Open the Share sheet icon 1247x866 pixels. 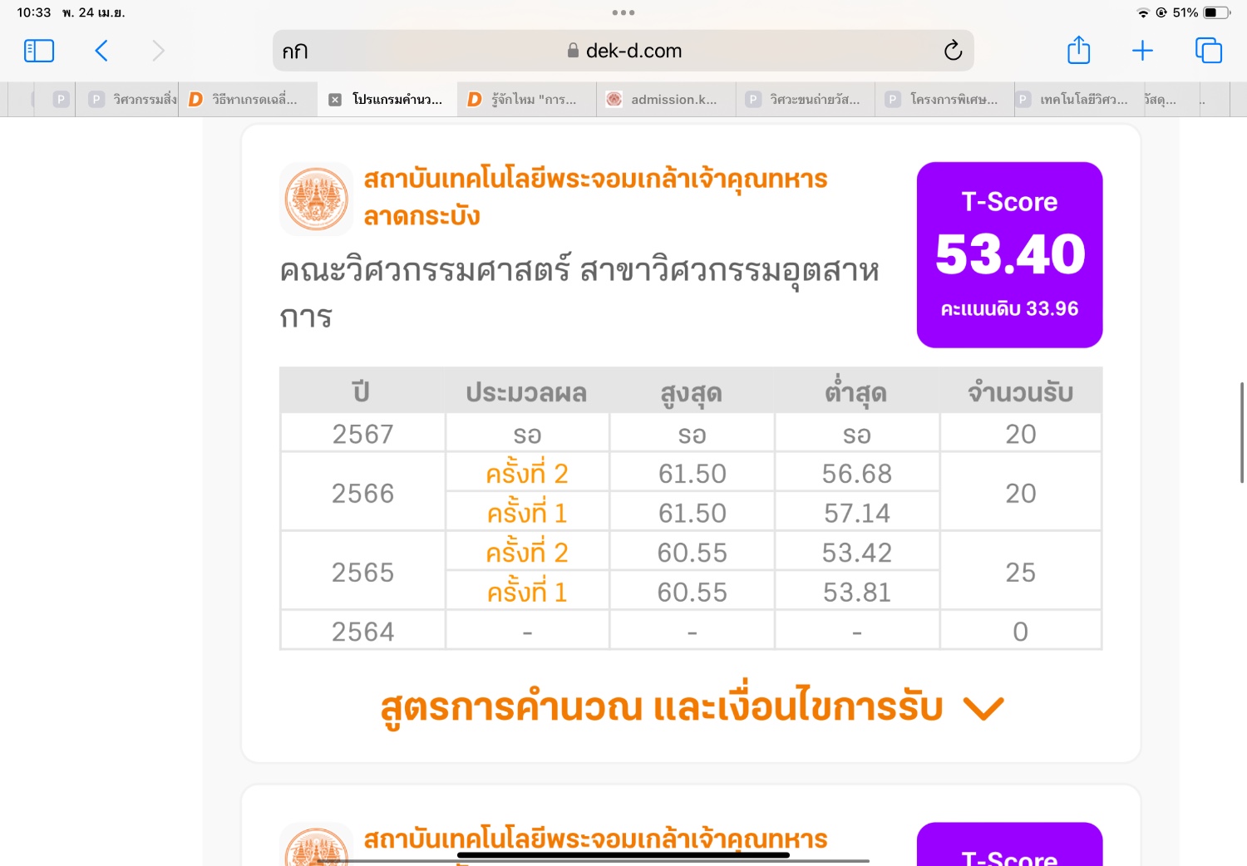point(1078,50)
